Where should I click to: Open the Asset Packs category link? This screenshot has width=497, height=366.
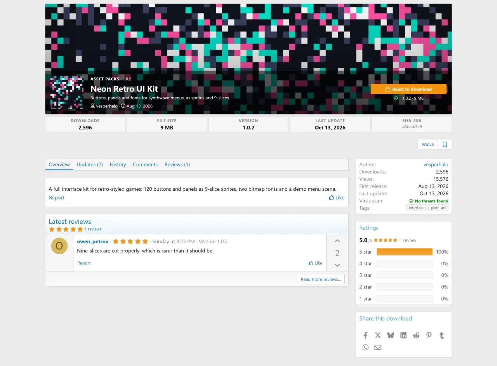point(105,79)
